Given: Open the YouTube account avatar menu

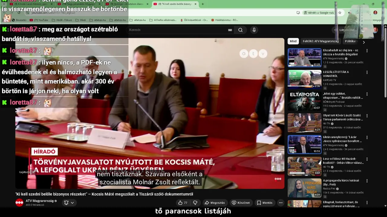Looking at the screenshot, I should point(375,30).
